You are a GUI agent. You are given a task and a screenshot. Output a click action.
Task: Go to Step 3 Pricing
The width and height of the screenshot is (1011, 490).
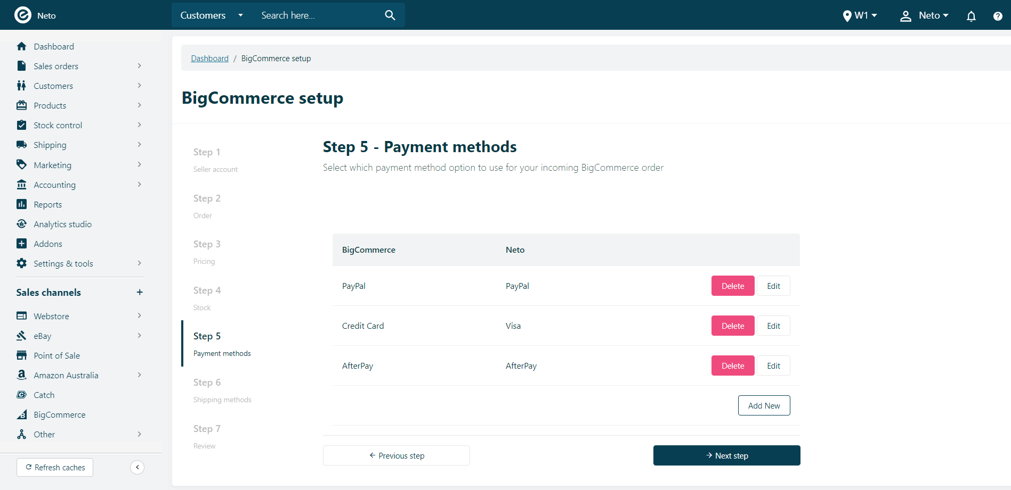(x=207, y=252)
